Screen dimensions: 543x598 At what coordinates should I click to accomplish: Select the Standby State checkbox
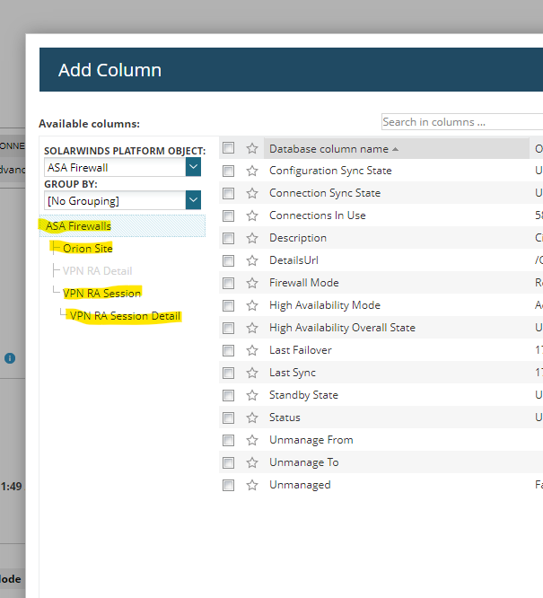point(228,395)
